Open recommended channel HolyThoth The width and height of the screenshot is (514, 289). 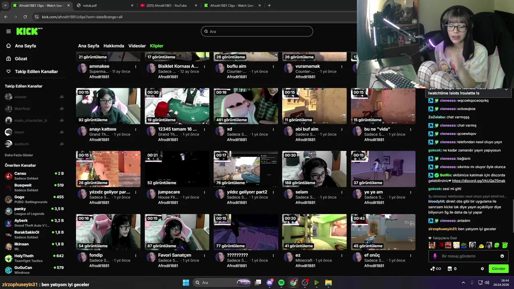pos(34,258)
